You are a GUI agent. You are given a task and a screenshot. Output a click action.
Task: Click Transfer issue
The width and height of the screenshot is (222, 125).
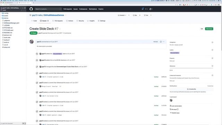[x=174, y=113]
